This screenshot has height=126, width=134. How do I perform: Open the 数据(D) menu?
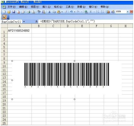[x=81, y=7]
